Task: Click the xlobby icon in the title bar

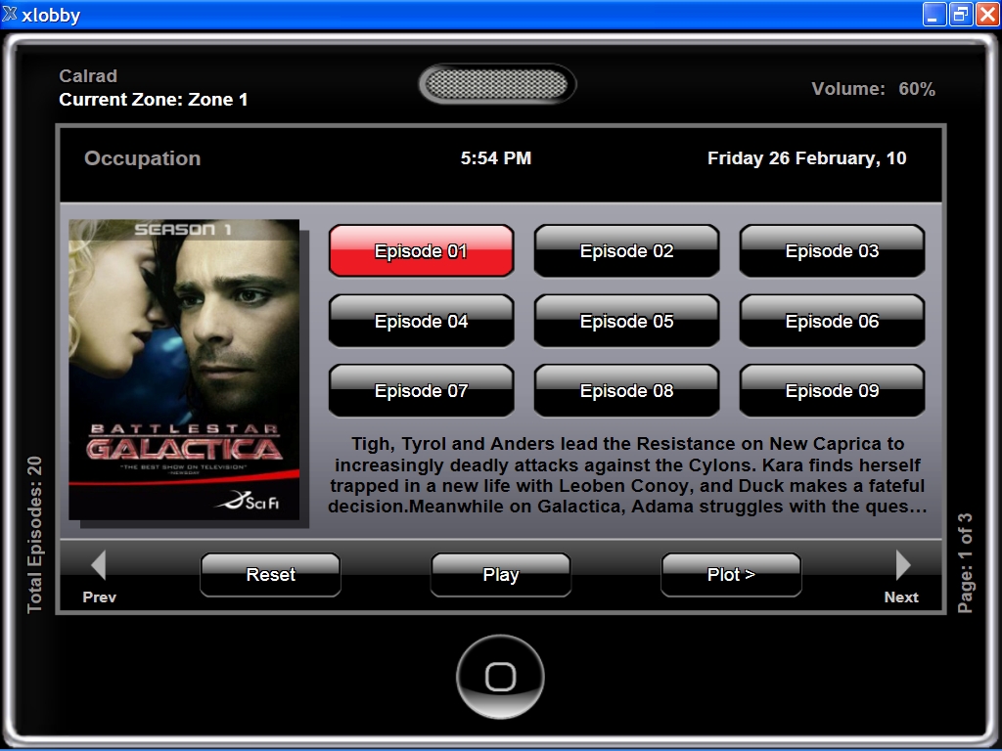Action: pyautogui.click(x=10, y=14)
